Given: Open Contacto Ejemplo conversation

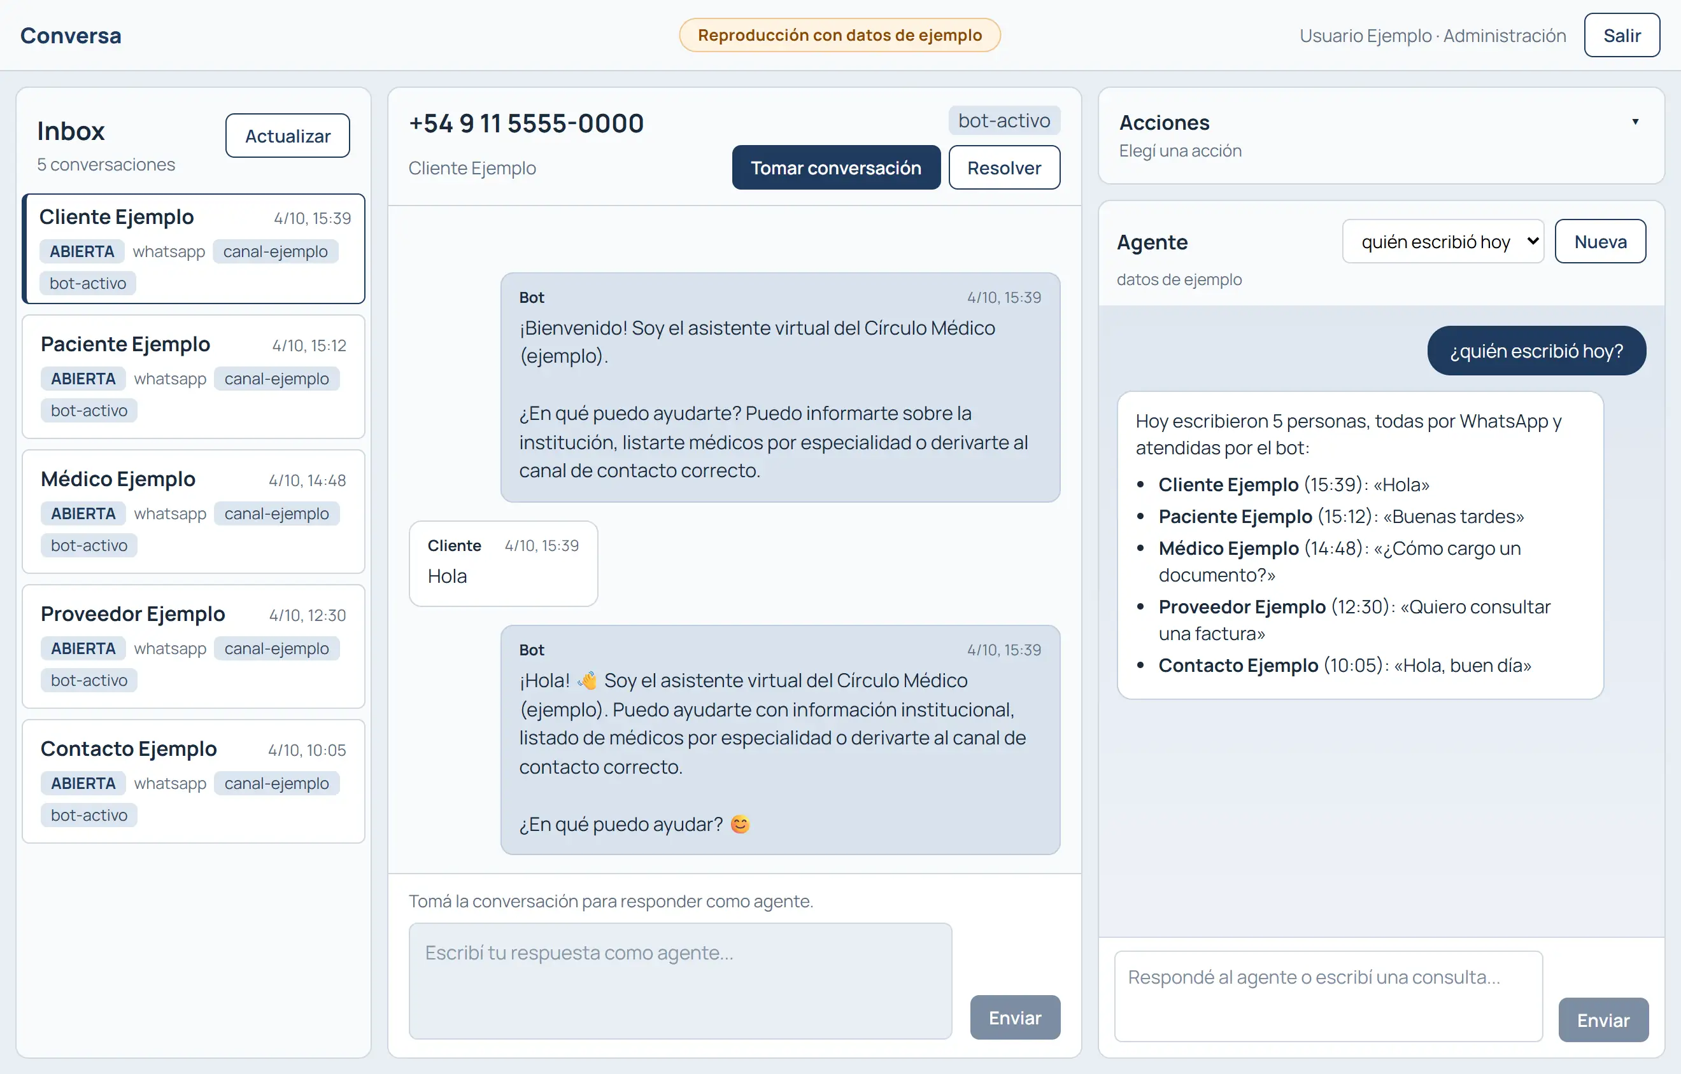Looking at the screenshot, I should pyautogui.click(x=194, y=781).
